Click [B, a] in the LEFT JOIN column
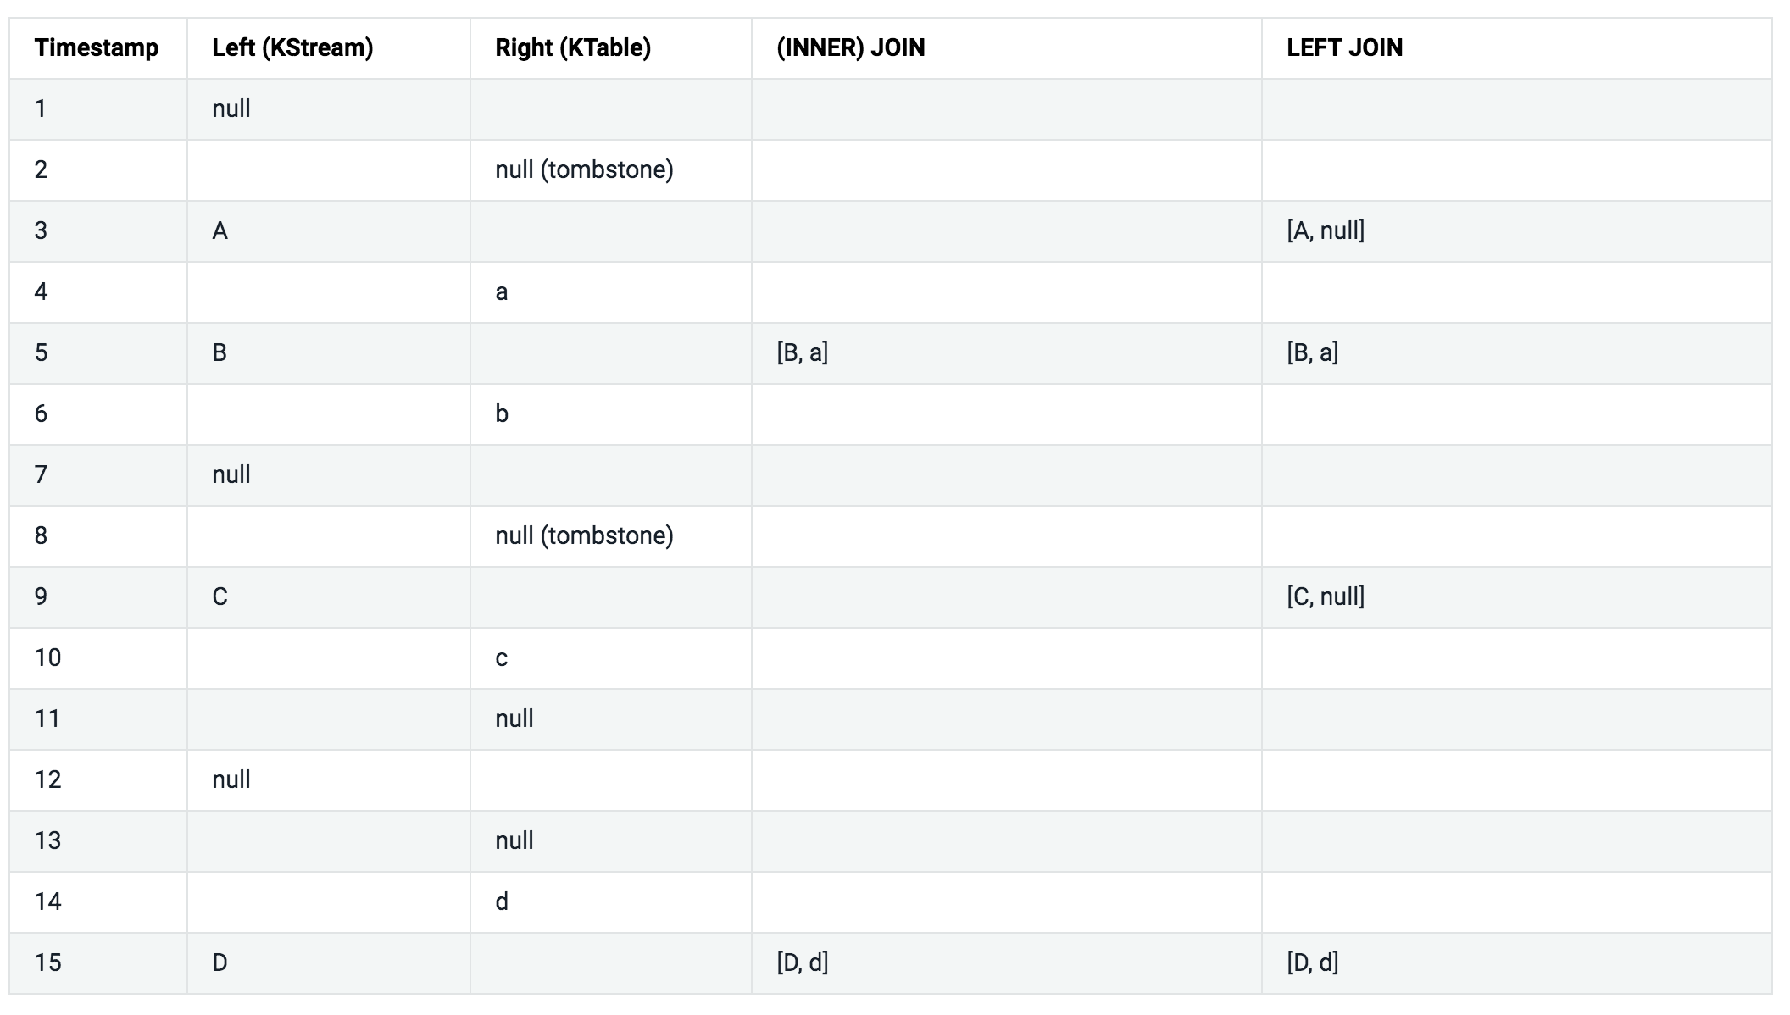1790x1015 pixels. coord(1312,352)
